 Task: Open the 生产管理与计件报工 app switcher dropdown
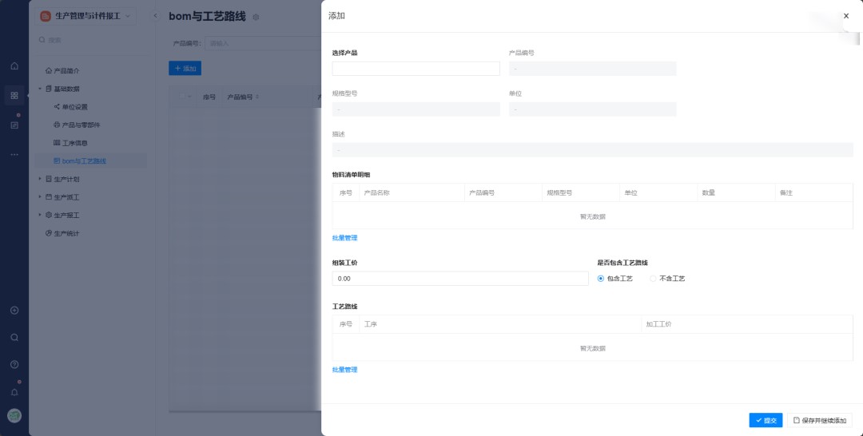[x=128, y=16]
